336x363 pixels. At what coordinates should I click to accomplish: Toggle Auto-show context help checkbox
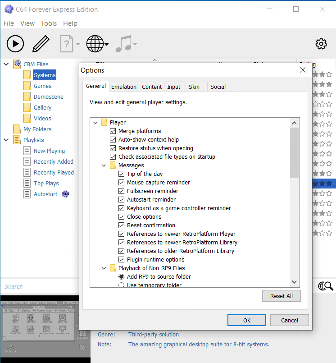coord(113,140)
